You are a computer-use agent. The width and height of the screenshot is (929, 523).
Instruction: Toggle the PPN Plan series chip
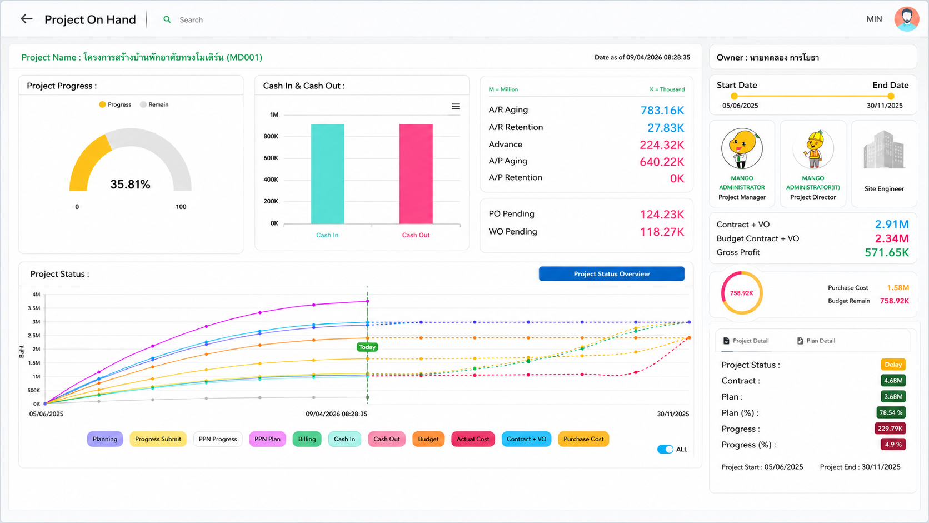tap(267, 439)
